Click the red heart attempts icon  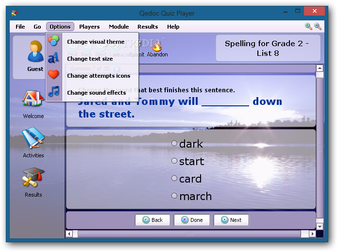pyautogui.click(x=53, y=74)
